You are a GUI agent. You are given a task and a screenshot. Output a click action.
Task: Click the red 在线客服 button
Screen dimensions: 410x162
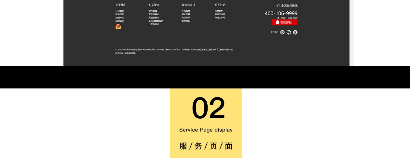pos(284,22)
